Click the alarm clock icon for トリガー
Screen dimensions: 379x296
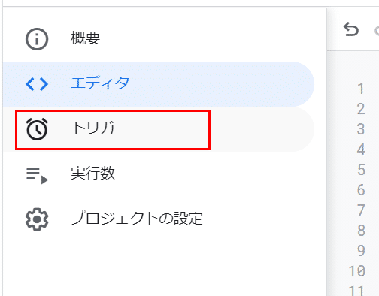pos(37,128)
